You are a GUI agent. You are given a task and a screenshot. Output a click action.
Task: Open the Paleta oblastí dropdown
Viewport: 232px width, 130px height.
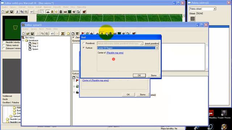(215, 9)
